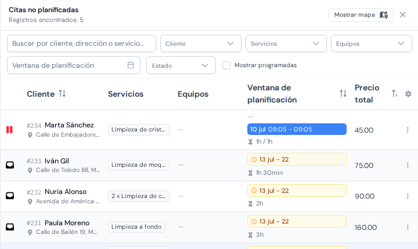The image size is (418, 249).
Task: Open the three-dot menu for Nuria Alonso row
Action: (408, 196)
